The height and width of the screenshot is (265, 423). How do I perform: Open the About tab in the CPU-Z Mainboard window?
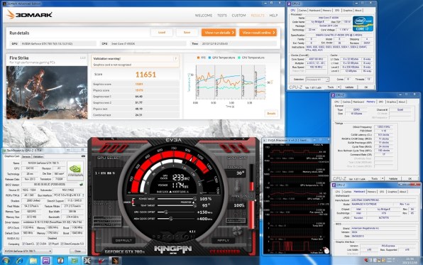pyautogui.click(x=402, y=192)
